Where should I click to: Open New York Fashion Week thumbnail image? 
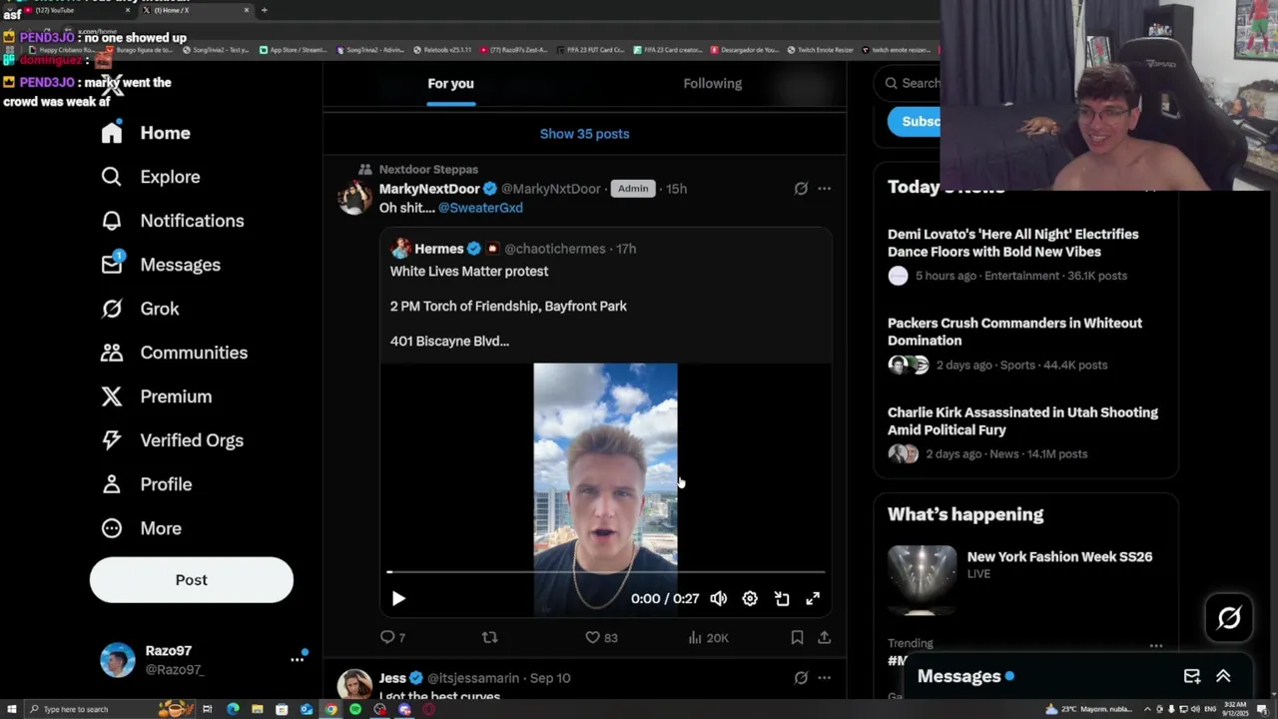point(922,578)
